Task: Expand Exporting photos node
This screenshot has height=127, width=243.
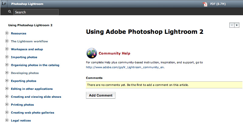Action: pyautogui.click(x=7, y=81)
